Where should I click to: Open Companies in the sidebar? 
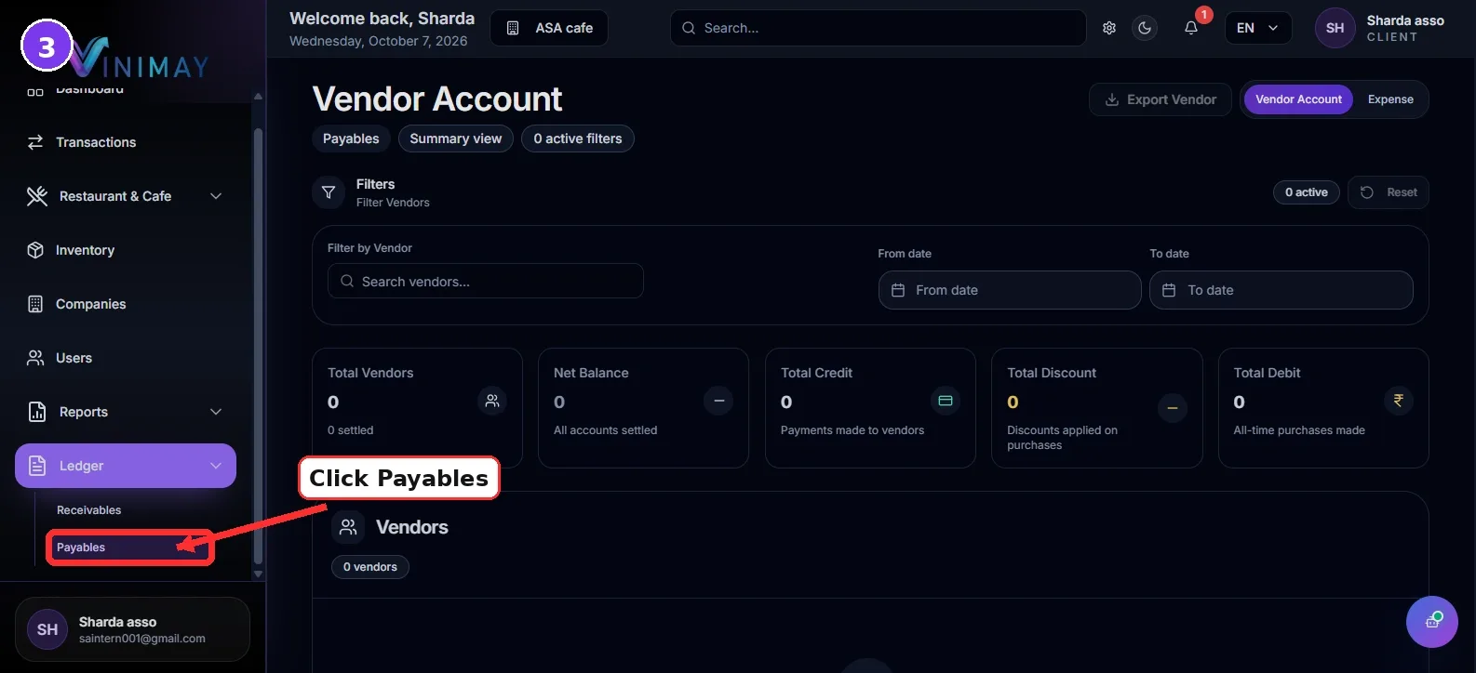click(126, 304)
